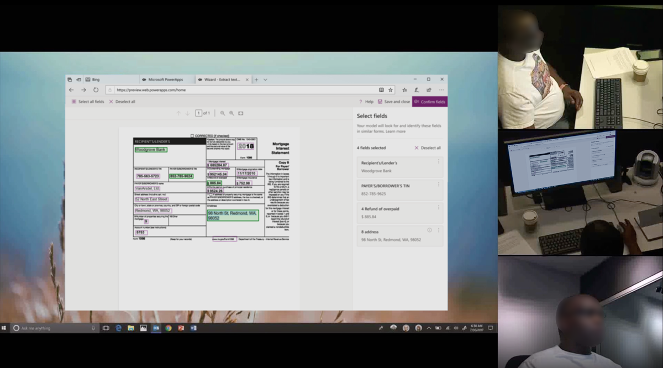Select the $952145.04 outstanding mortgage field
Viewport: 663px width, 368px height.
click(x=217, y=174)
